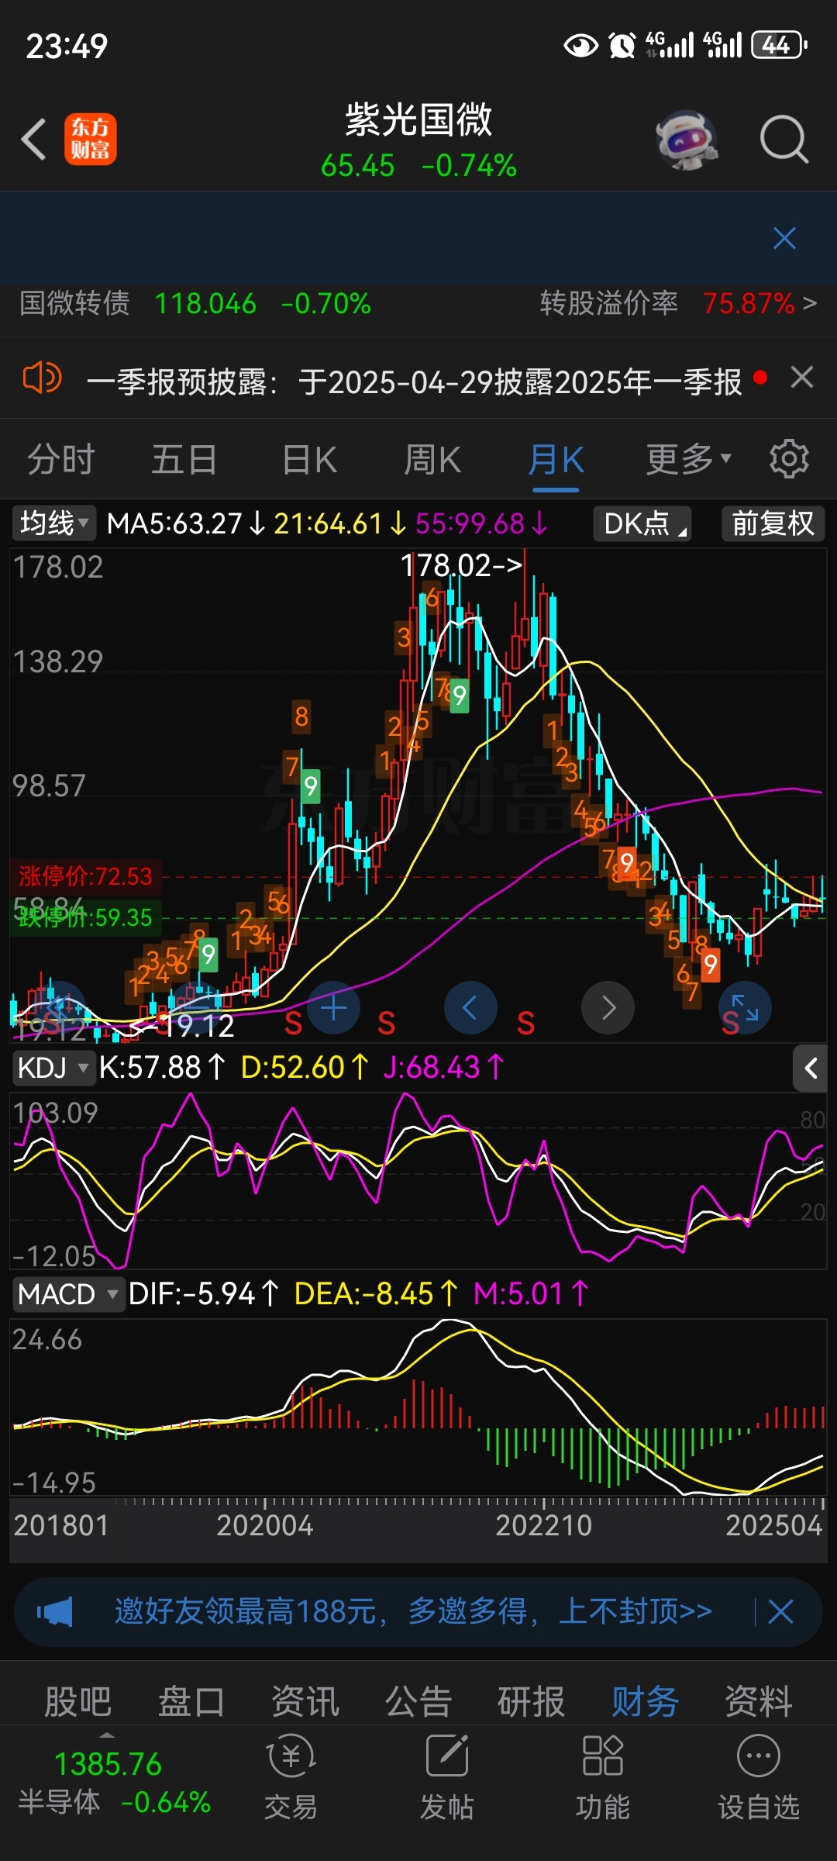The width and height of the screenshot is (837, 1861).
Task: Expand the 更多 period dropdown
Action: (689, 459)
